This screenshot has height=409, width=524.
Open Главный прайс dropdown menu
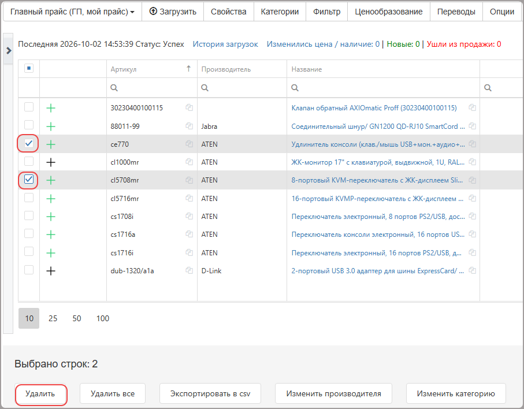coord(73,12)
